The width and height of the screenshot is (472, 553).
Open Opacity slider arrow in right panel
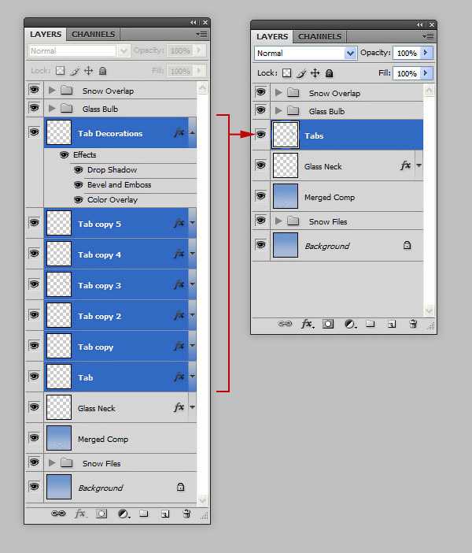[x=426, y=53]
